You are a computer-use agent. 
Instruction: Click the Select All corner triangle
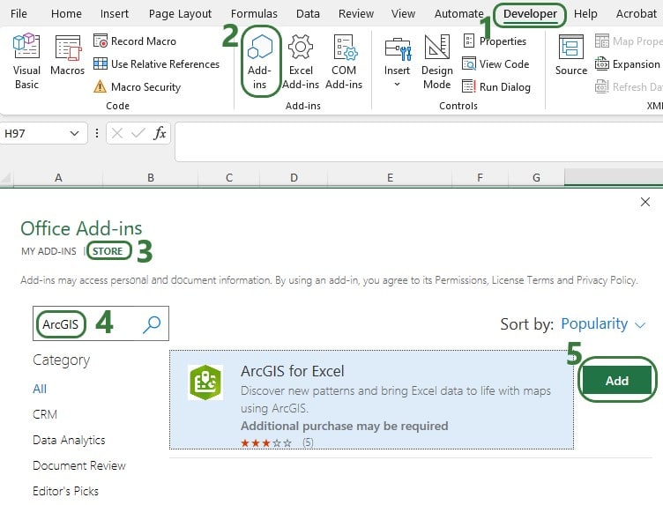point(6,178)
